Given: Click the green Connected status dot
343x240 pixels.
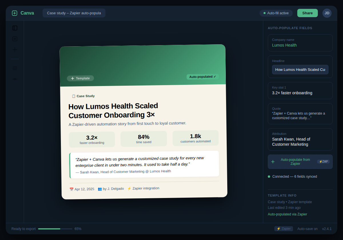Looking at the screenshot, I should tap(269, 177).
